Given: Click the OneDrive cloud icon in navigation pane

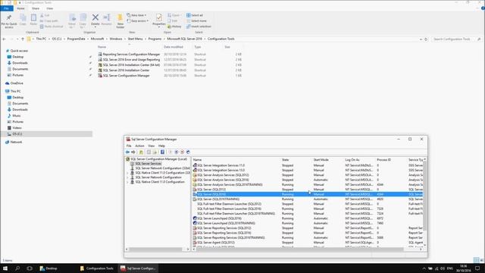Looking at the screenshot, I should click(8, 83).
